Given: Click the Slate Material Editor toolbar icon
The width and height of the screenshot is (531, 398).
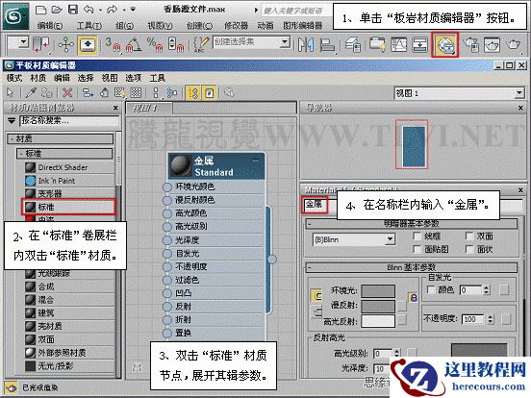Looking at the screenshot, I should click(x=444, y=44).
